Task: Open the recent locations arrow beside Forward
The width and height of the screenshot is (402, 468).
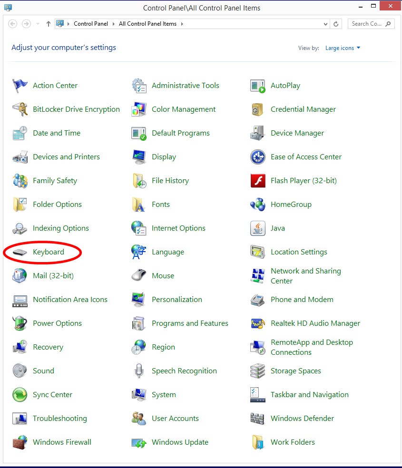Action: [38, 24]
